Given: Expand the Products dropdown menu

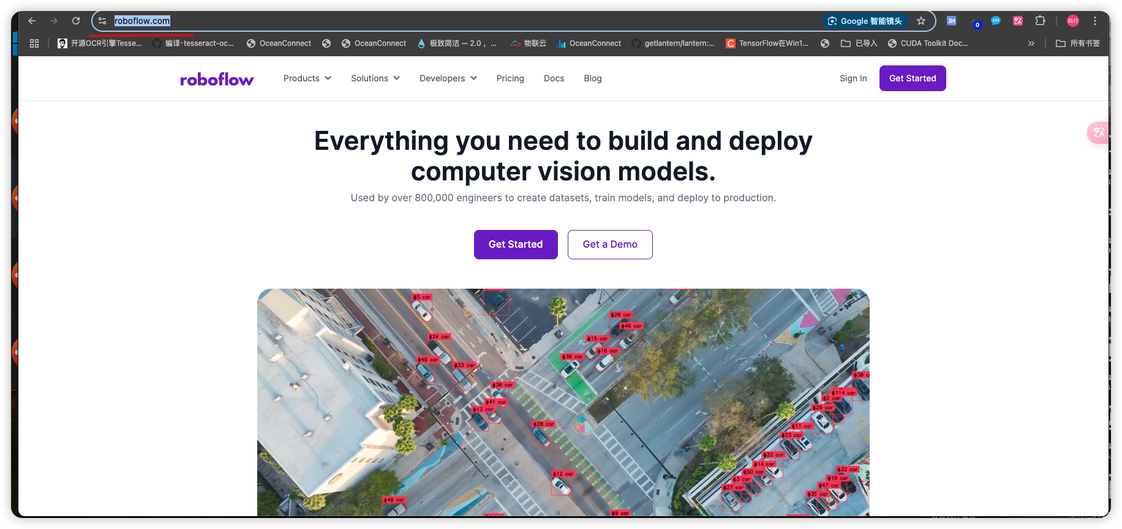Looking at the screenshot, I should click(x=307, y=78).
